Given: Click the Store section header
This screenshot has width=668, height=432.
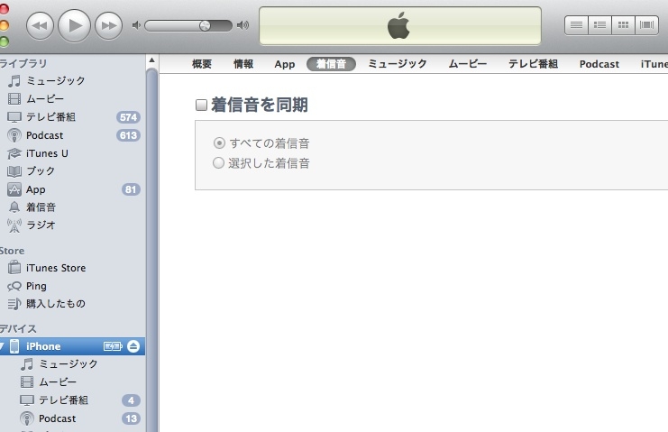Looking at the screenshot, I should (x=13, y=251).
